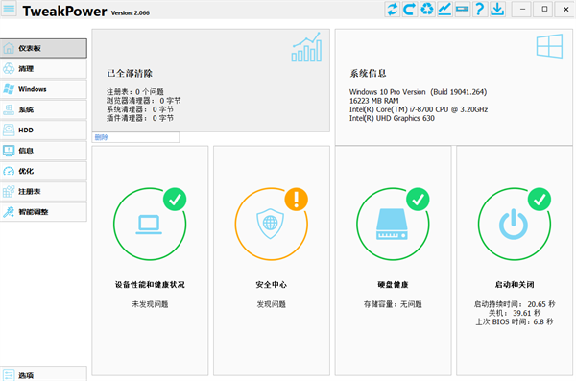Viewport: 576px width, 381px height.
Task: Click the 上次 BIOS 时间 6.8 秒 line
Action: point(515,321)
